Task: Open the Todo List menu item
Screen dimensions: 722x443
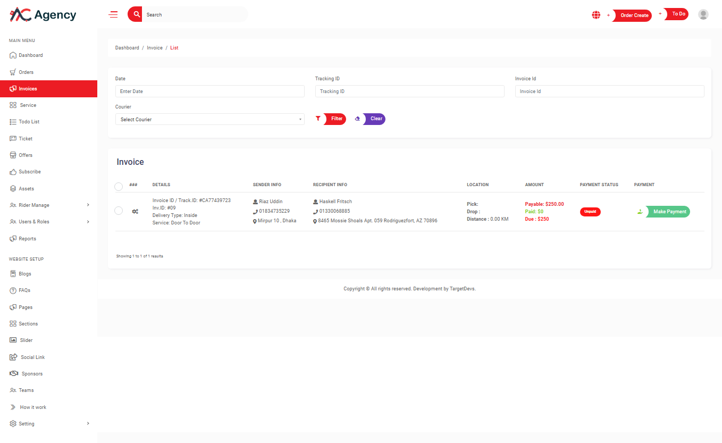Action: tap(29, 122)
